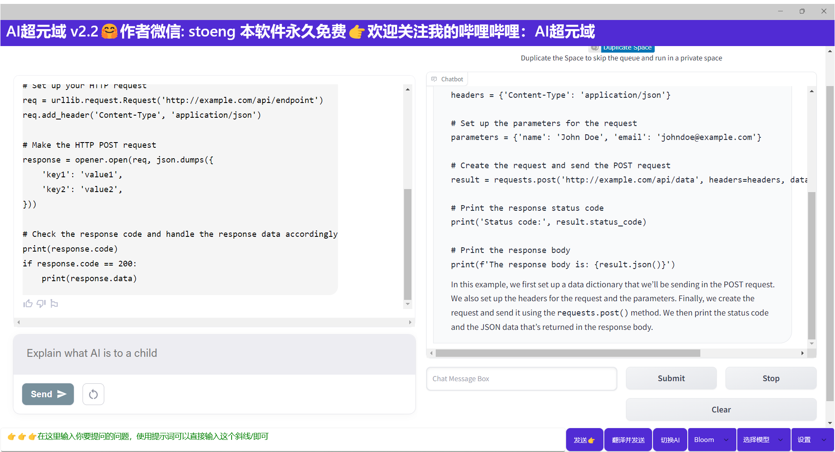Click the retry circular arrow icon

(x=93, y=394)
